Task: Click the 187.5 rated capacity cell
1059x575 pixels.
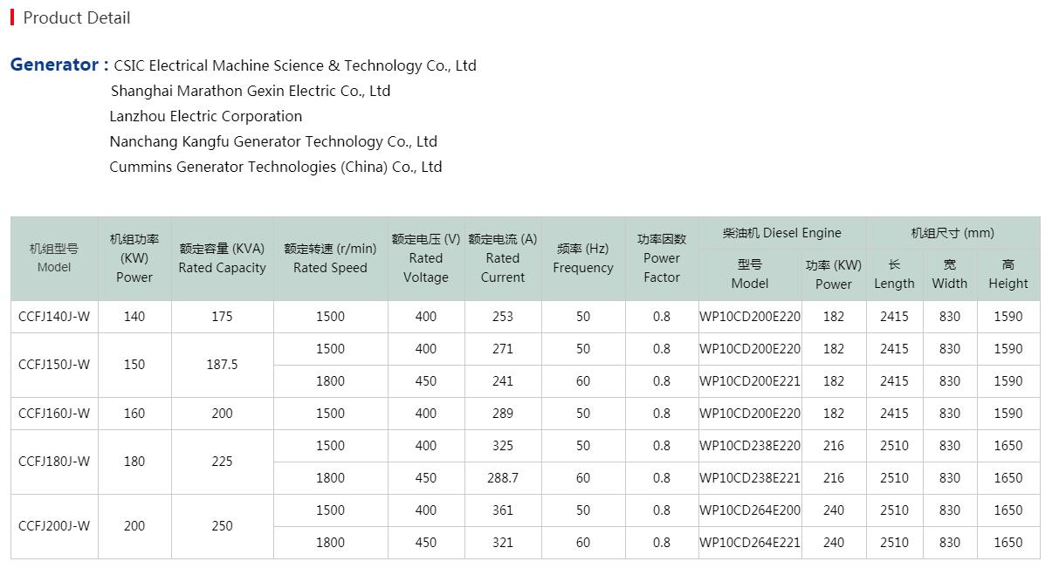Action: [x=222, y=365]
